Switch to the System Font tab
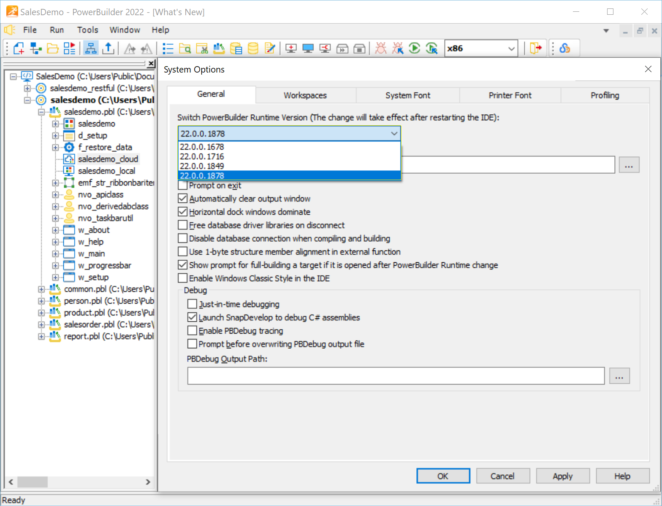This screenshot has width=662, height=506. pos(408,95)
